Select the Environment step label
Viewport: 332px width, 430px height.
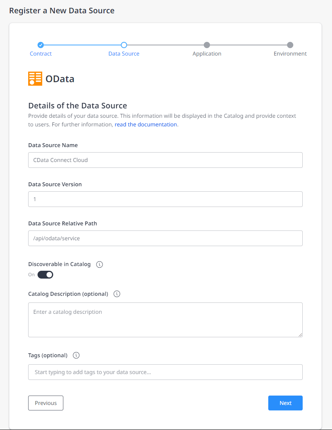[290, 54]
